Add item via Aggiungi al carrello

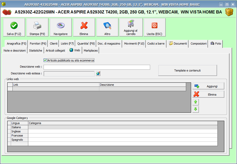pos(131,27)
